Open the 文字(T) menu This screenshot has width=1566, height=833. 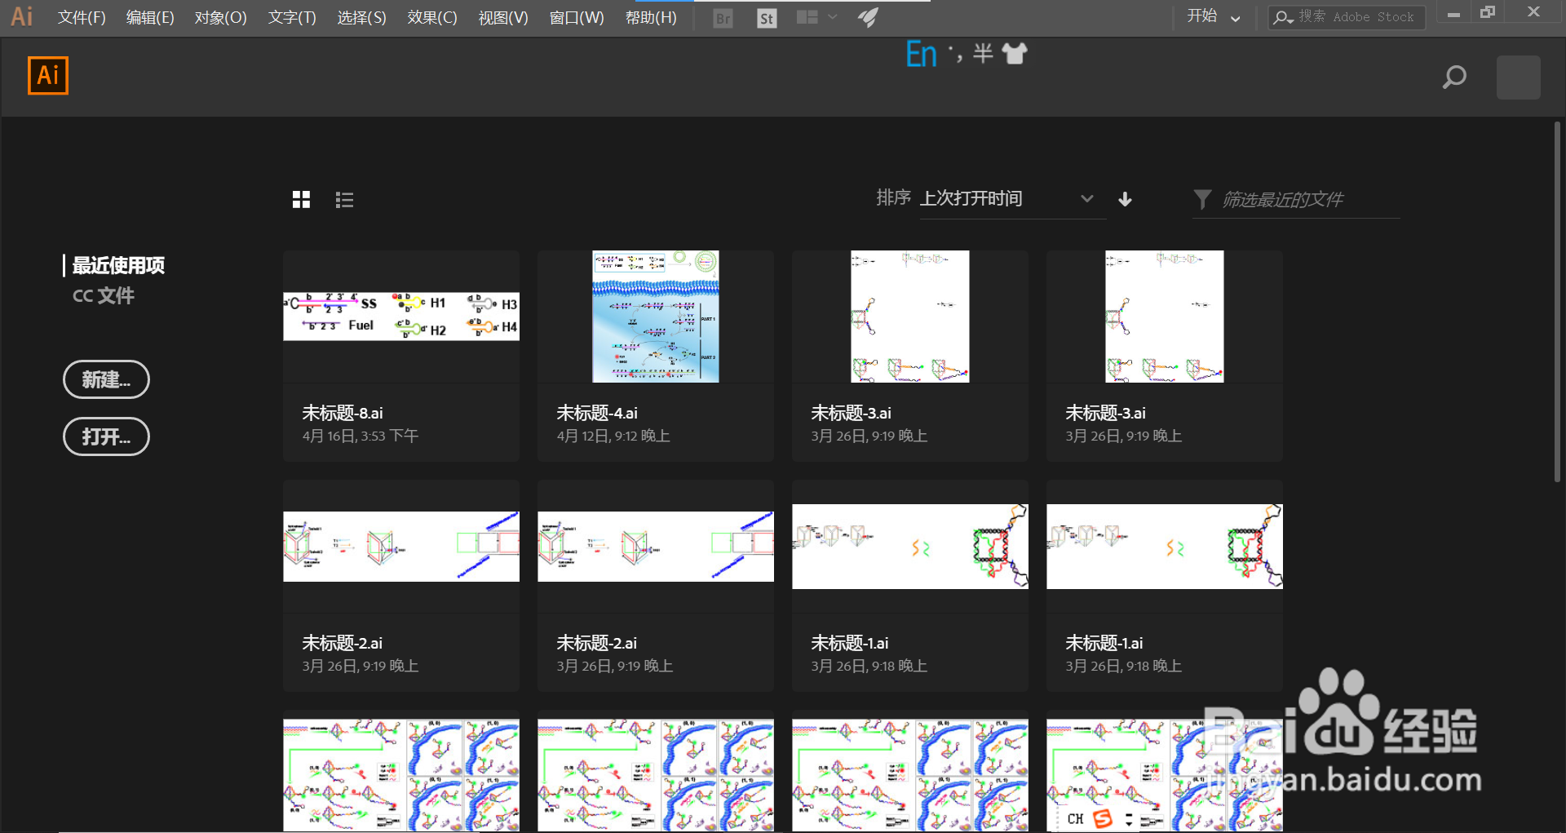(292, 17)
